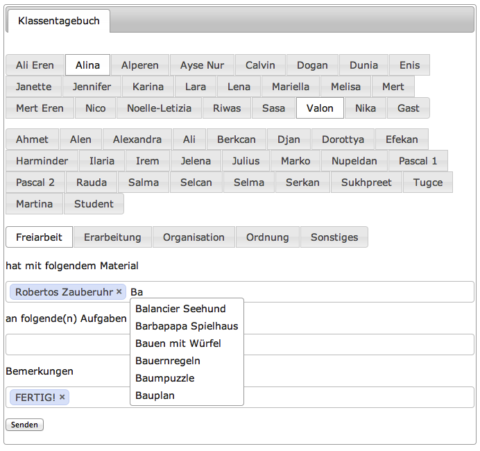Select student Ali Eren
The width and height of the screenshot is (480, 451).
(35, 65)
